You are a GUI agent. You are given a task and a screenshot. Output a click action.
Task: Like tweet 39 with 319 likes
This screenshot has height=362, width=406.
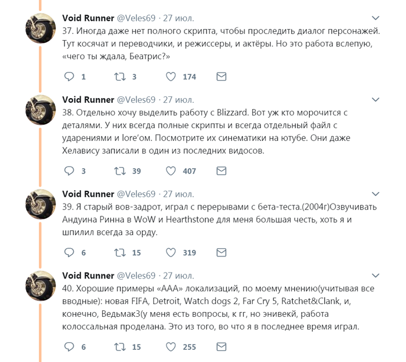(x=171, y=252)
